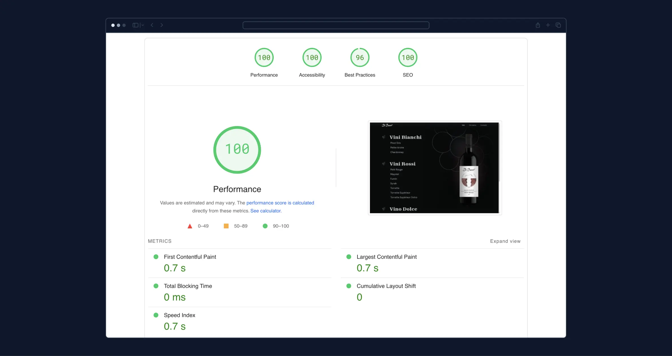Image resolution: width=672 pixels, height=356 pixels.
Task: Click the green 90–100 legend circle
Action: pyautogui.click(x=265, y=226)
